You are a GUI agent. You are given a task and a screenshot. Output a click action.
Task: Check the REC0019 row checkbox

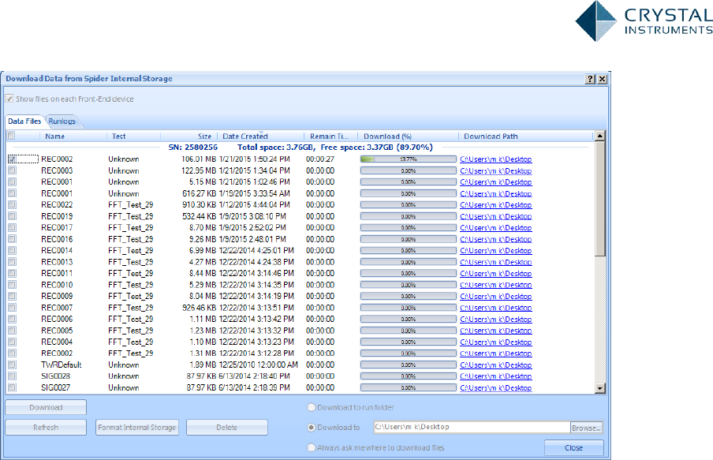coord(13,216)
